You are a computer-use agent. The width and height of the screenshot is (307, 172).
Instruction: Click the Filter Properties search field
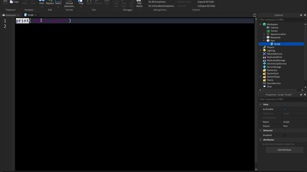[281, 99]
